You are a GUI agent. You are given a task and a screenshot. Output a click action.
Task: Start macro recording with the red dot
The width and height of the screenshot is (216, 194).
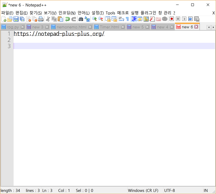point(172,19)
